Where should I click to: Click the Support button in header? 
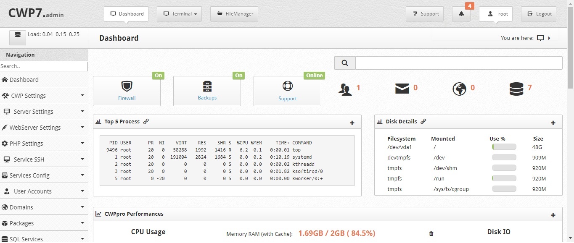click(x=425, y=14)
